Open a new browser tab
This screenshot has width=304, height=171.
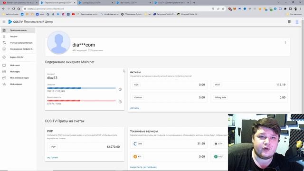pyautogui.click(x=194, y=3)
